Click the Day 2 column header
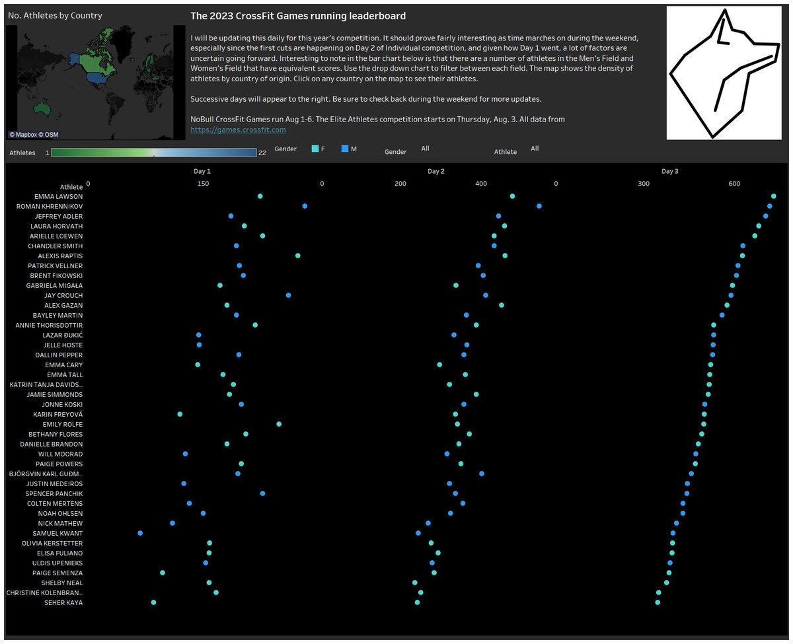 [x=436, y=171]
